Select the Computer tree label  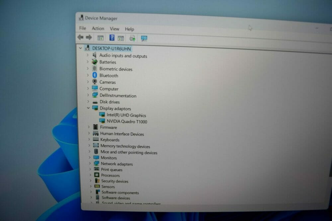point(109,89)
